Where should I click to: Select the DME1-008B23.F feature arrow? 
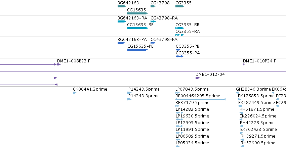pos(59,64)
